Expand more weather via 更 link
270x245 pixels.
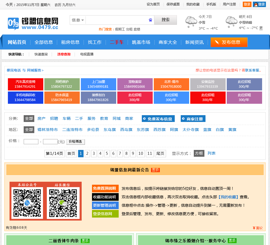click(261, 28)
